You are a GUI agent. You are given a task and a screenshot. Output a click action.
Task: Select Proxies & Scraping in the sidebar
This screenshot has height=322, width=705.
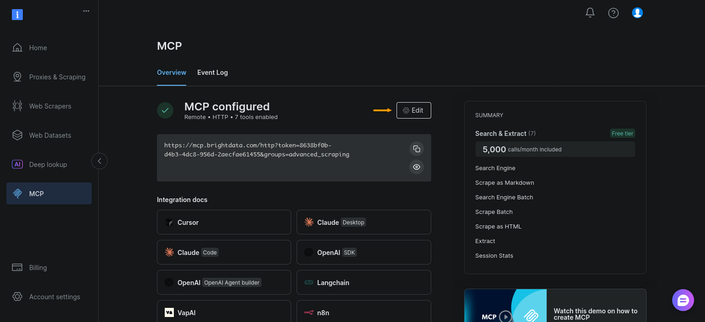[17, 77]
